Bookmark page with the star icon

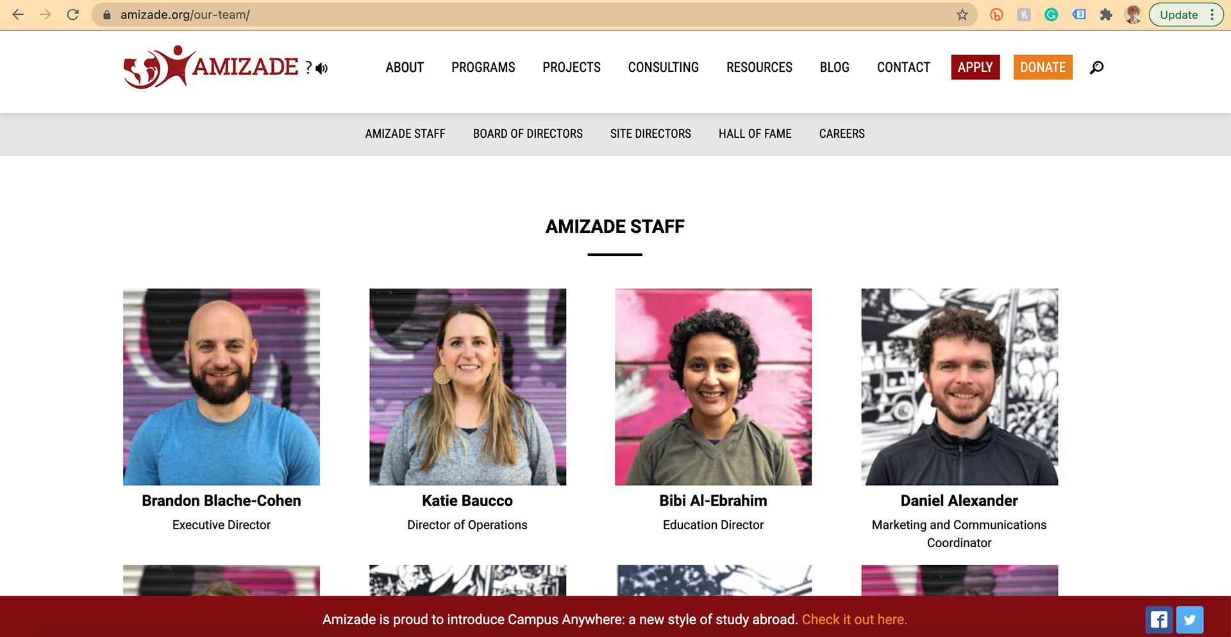click(x=962, y=15)
